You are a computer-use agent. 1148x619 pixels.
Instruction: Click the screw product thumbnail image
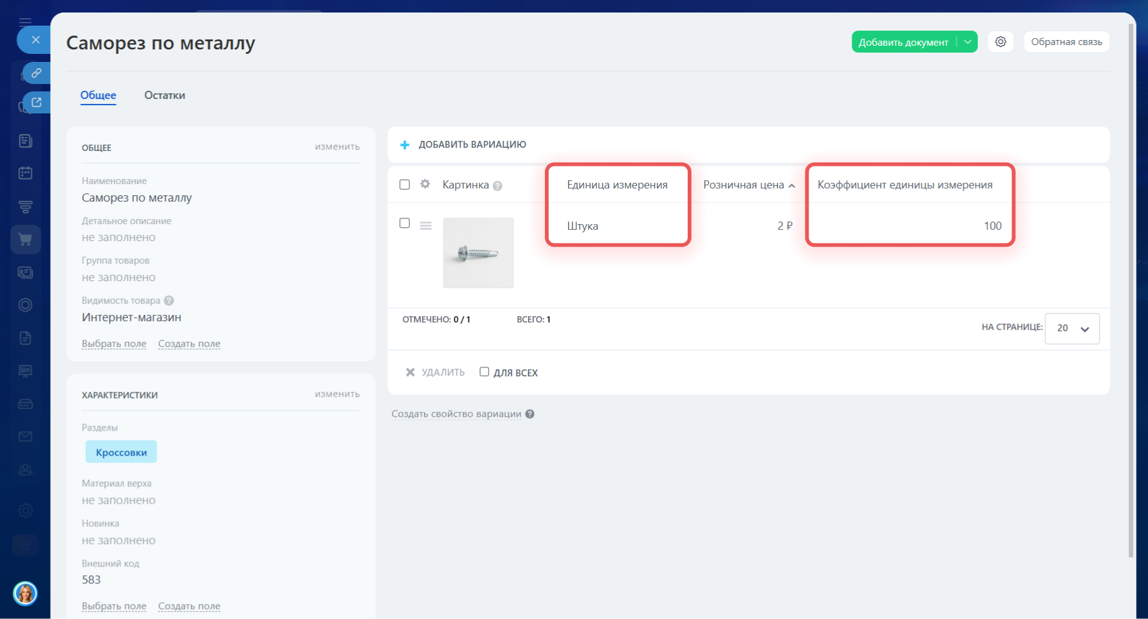(478, 253)
